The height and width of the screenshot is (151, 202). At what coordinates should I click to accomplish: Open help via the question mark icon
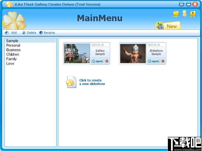coord(193,14)
